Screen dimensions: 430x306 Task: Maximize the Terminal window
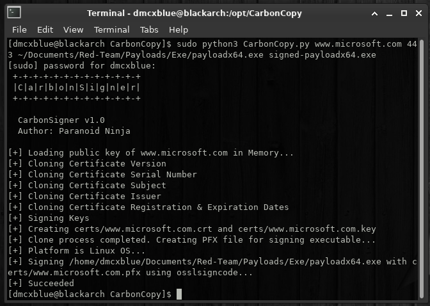pos(404,13)
